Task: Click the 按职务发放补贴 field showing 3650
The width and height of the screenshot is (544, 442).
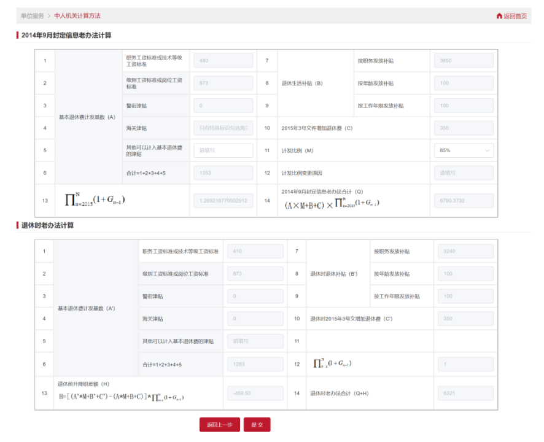Action: click(464, 60)
